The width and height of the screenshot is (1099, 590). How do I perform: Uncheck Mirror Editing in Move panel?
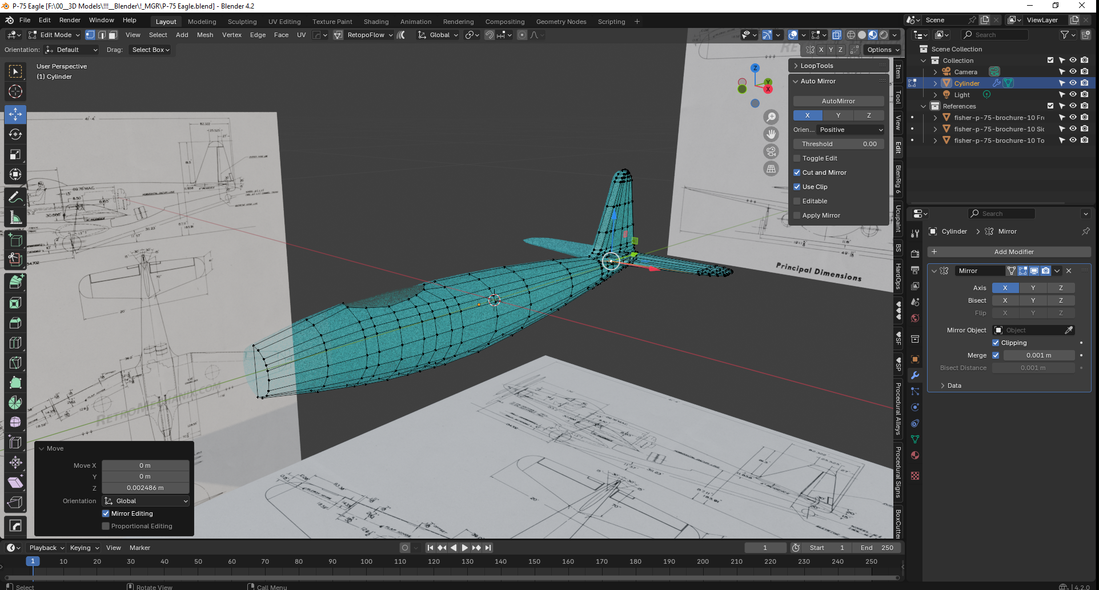(x=106, y=513)
